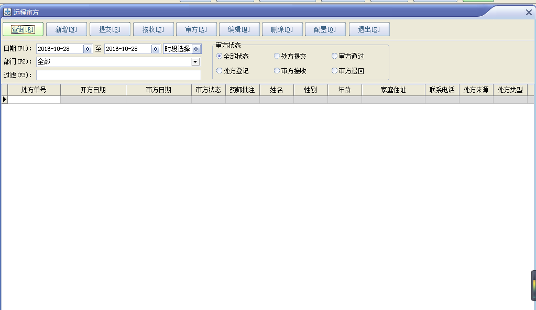Click the 药师批注 column header

243,90
